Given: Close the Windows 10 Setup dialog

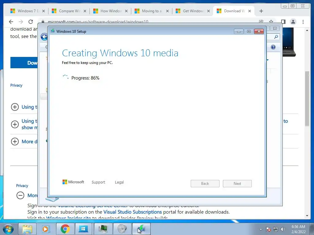Looking at the screenshot, I should [259, 32].
